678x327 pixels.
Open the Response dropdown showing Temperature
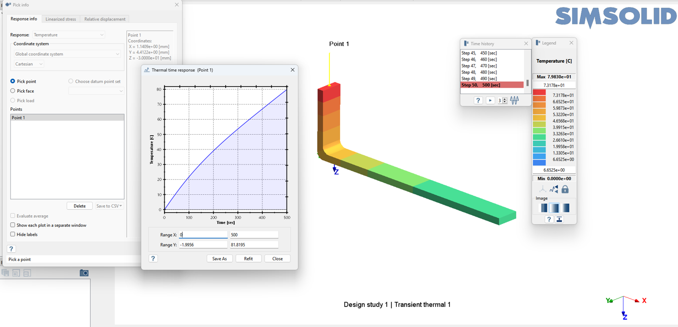coord(69,35)
